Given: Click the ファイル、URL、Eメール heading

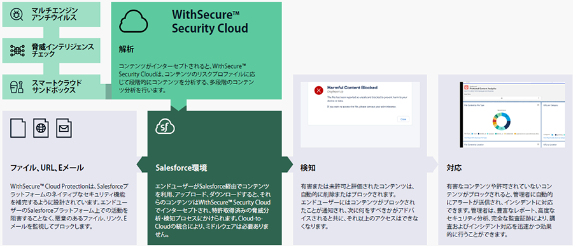Looking at the screenshot, I should (47, 168).
